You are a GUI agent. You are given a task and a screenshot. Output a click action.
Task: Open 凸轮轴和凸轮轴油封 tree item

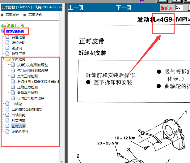click(27, 109)
